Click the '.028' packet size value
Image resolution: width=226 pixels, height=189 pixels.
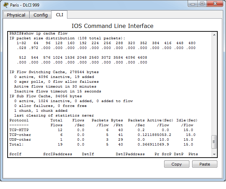(21, 48)
